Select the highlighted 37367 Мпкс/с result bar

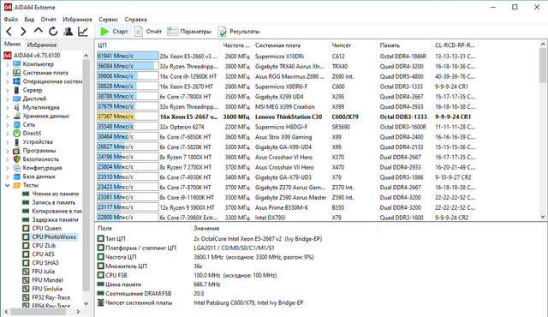tap(128, 117)
